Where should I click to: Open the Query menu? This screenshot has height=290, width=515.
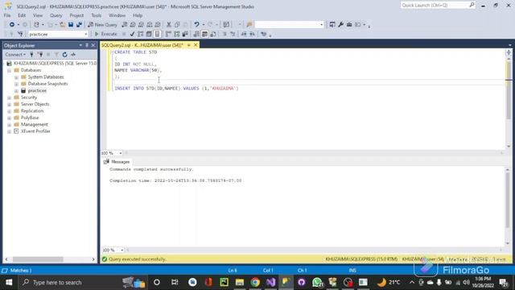coord(56,15)
